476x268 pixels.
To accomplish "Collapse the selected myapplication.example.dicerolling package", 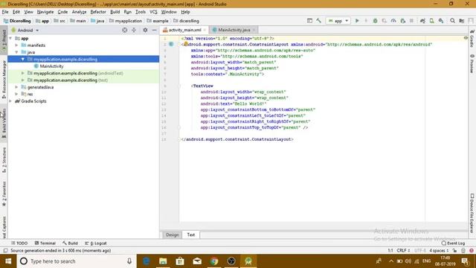I will click(x=23, y=60).
